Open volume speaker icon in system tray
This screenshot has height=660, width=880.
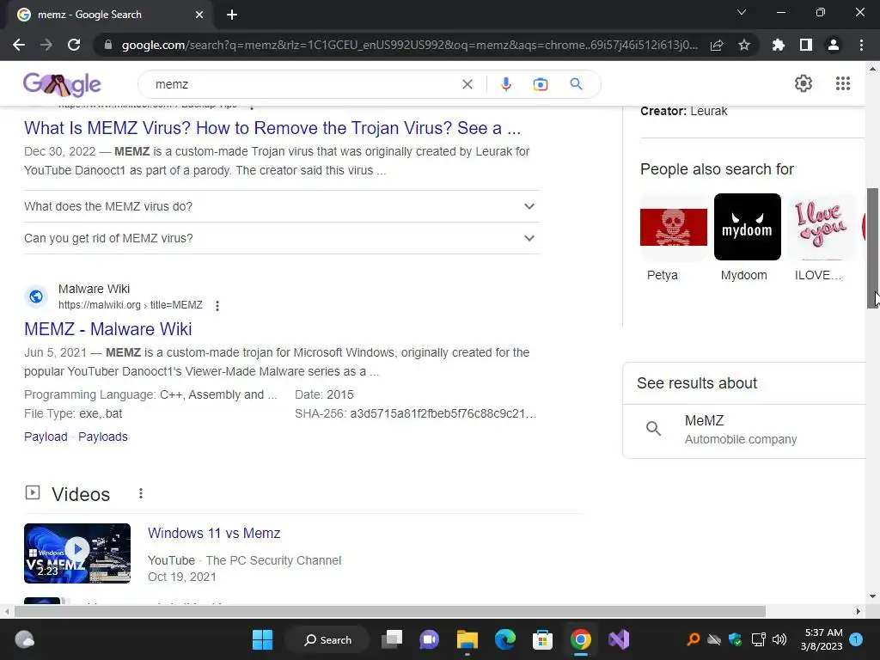click(779, 639)
